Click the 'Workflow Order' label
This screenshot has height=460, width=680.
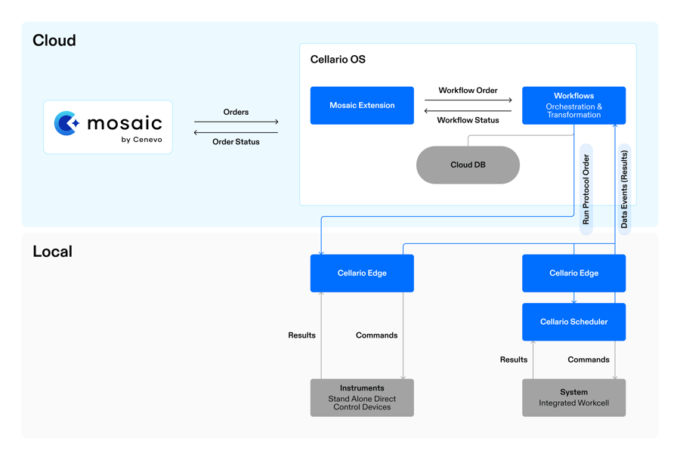tap(468, 90)
